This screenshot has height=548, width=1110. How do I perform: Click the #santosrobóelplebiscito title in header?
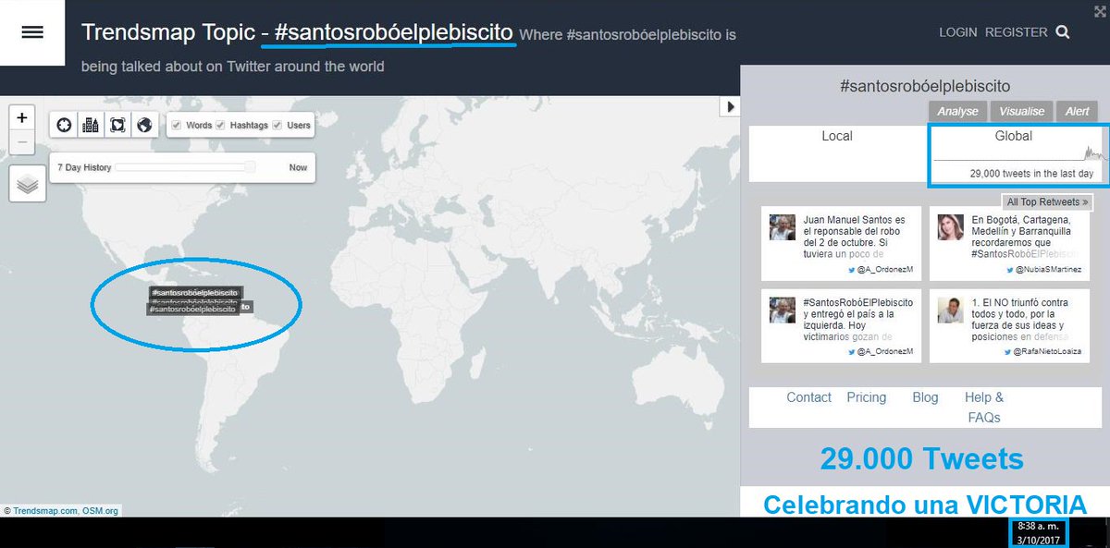(393, 31)
